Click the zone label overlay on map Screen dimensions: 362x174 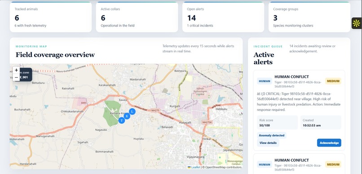click(26, 75)
